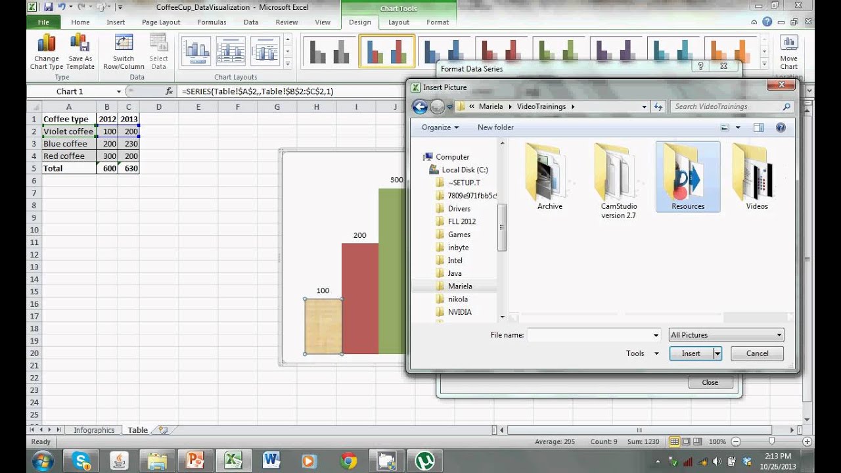The image size is (841, 473).
Task: Toggle the preview pane icon
Action: point(759,127)
